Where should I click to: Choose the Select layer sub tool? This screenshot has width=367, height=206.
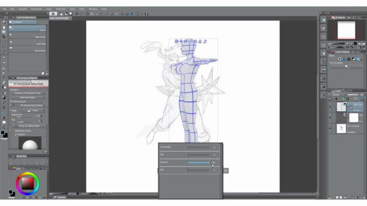(27, 35)
